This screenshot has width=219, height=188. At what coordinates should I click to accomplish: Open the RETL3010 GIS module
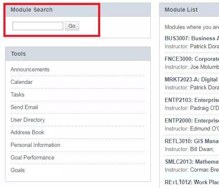tap(192, 141)
